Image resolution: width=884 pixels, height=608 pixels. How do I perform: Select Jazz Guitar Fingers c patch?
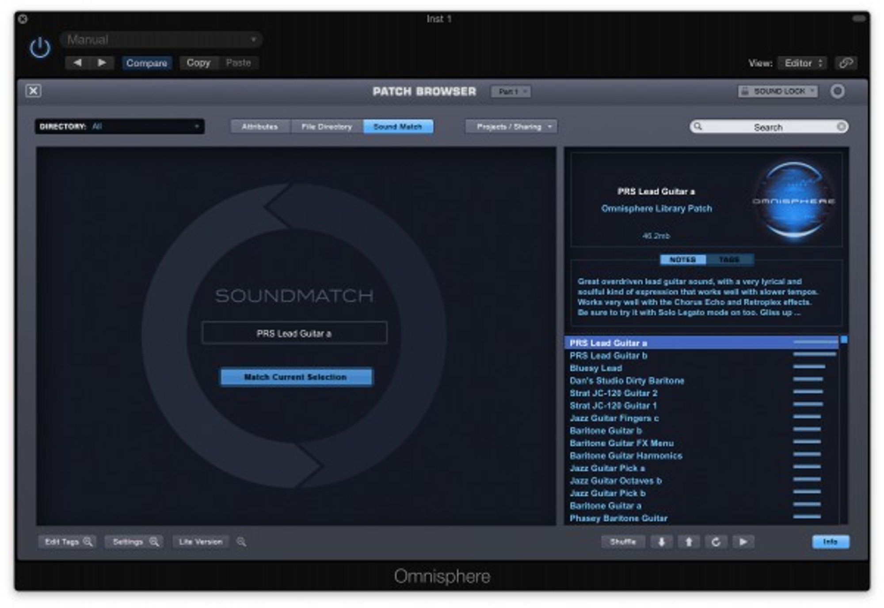pos(701,418)
